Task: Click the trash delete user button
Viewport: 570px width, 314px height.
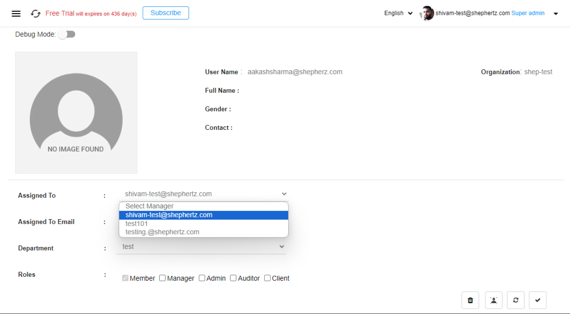Action: [470, 300]
